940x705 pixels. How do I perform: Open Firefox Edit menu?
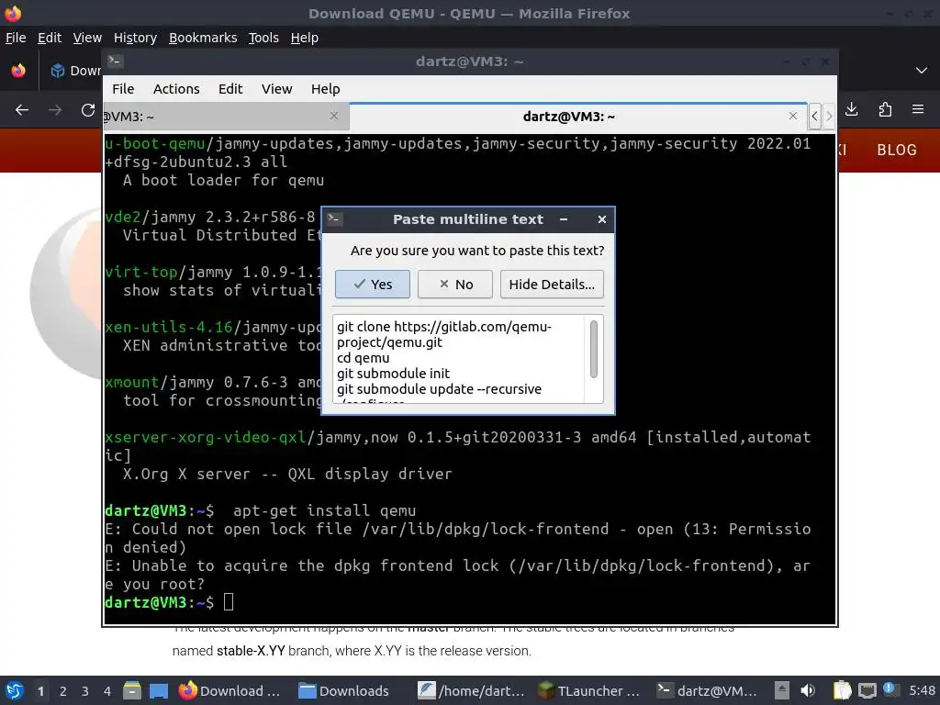(x=50, y=38)
